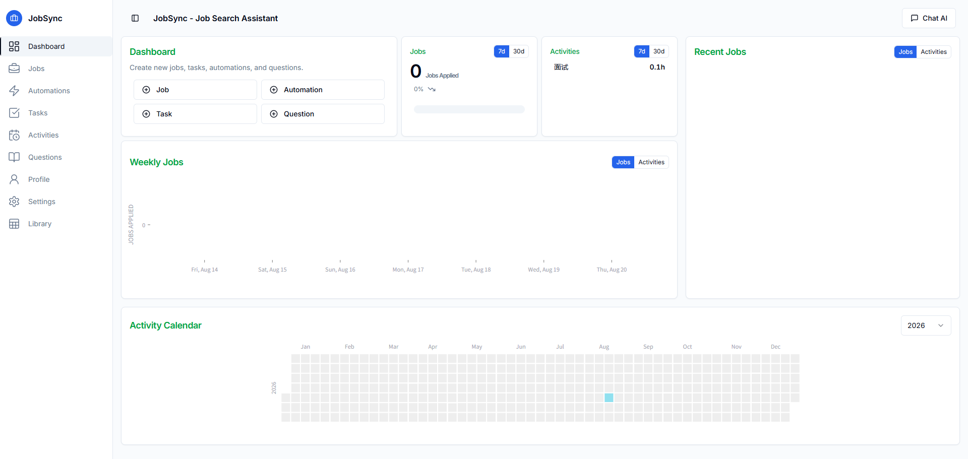Toggle the sidebar panel icon
This screenshot has height=459, width=968.
(135, 18)
